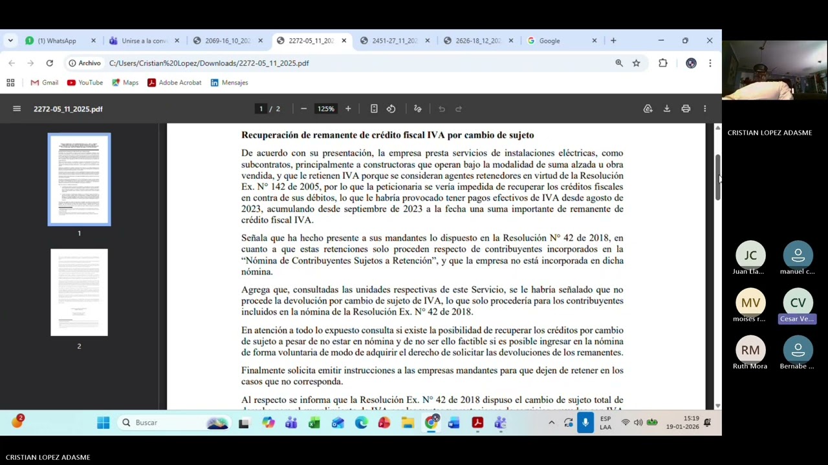
Task: Rotate the PDF counterclockwise
Action: coord(391,108)
